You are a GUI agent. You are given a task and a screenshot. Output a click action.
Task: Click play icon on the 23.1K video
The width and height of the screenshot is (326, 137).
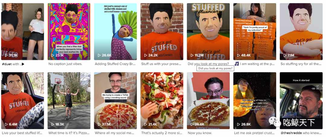tap(53, 55)
